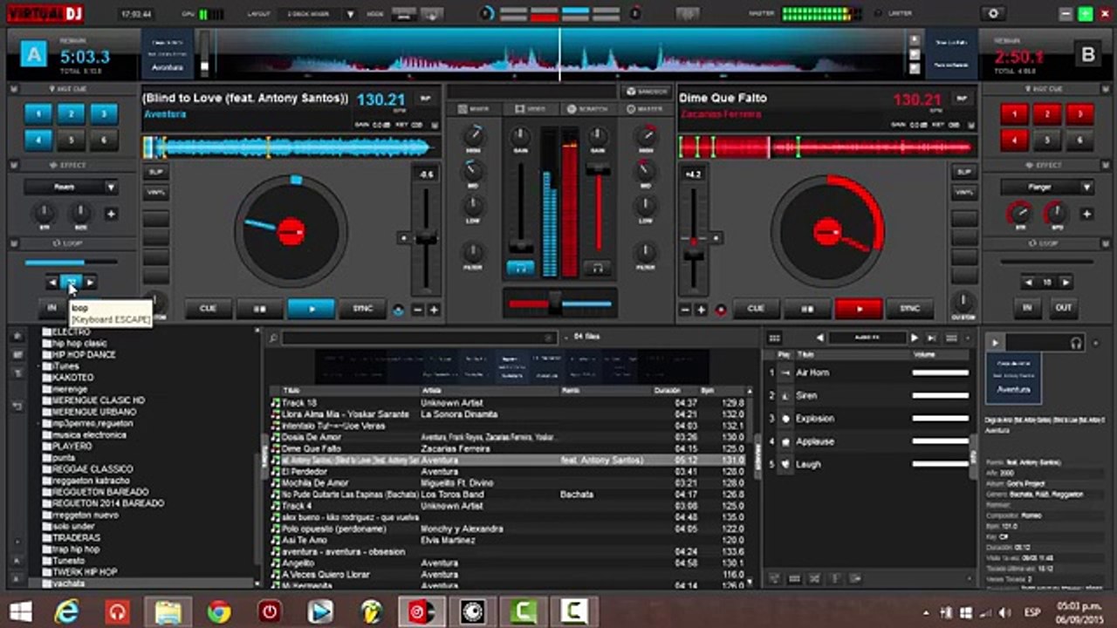Click the prelisten play button in info panel
Viewport: 1117px width, 628px height.
tap(994, 343)
